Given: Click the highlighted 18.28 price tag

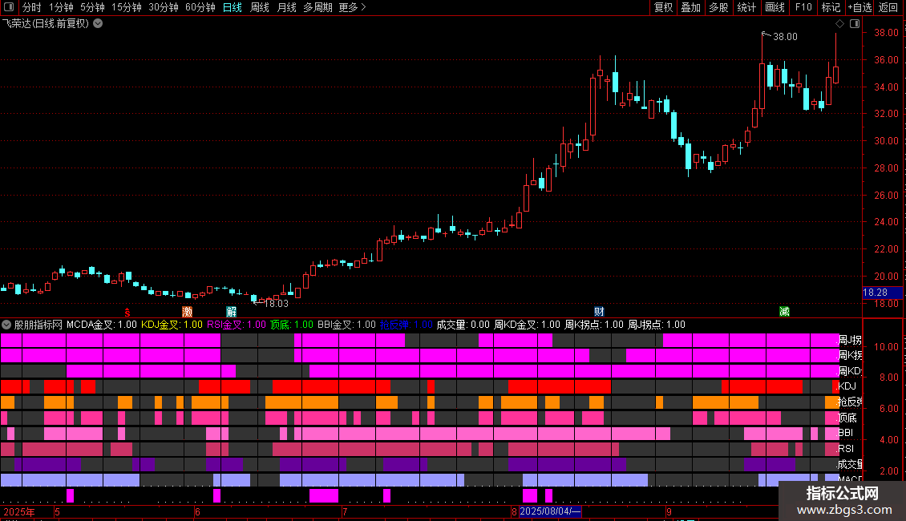Looking at the screenshot, I should click(882, 293).
